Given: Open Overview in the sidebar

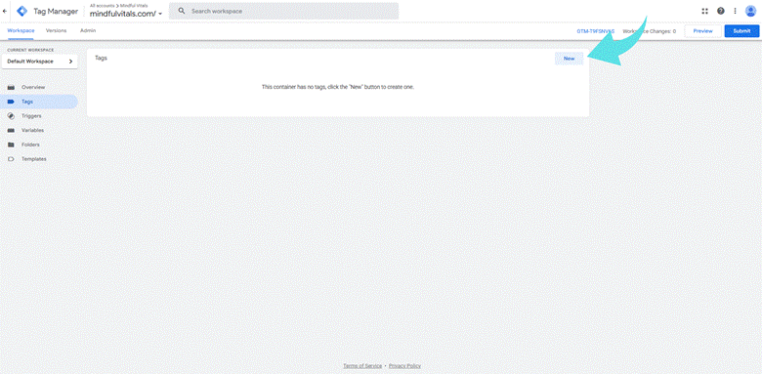Looking at the screenshot, I should click(x=39, y=88).
